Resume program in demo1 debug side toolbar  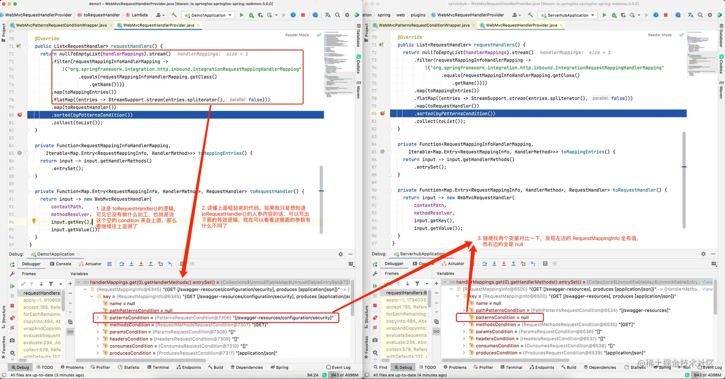[12, 286]
